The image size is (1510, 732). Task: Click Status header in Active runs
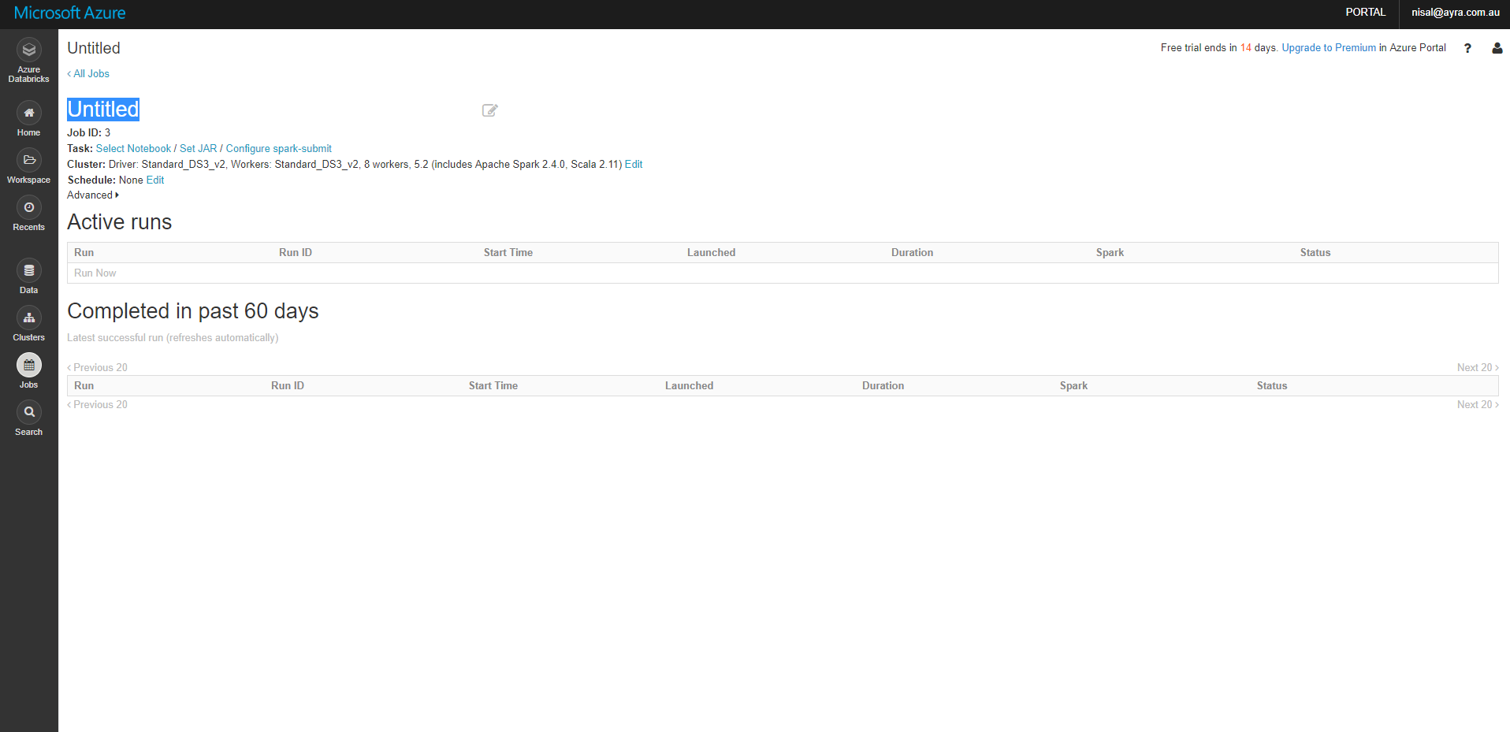[1315, 252]
